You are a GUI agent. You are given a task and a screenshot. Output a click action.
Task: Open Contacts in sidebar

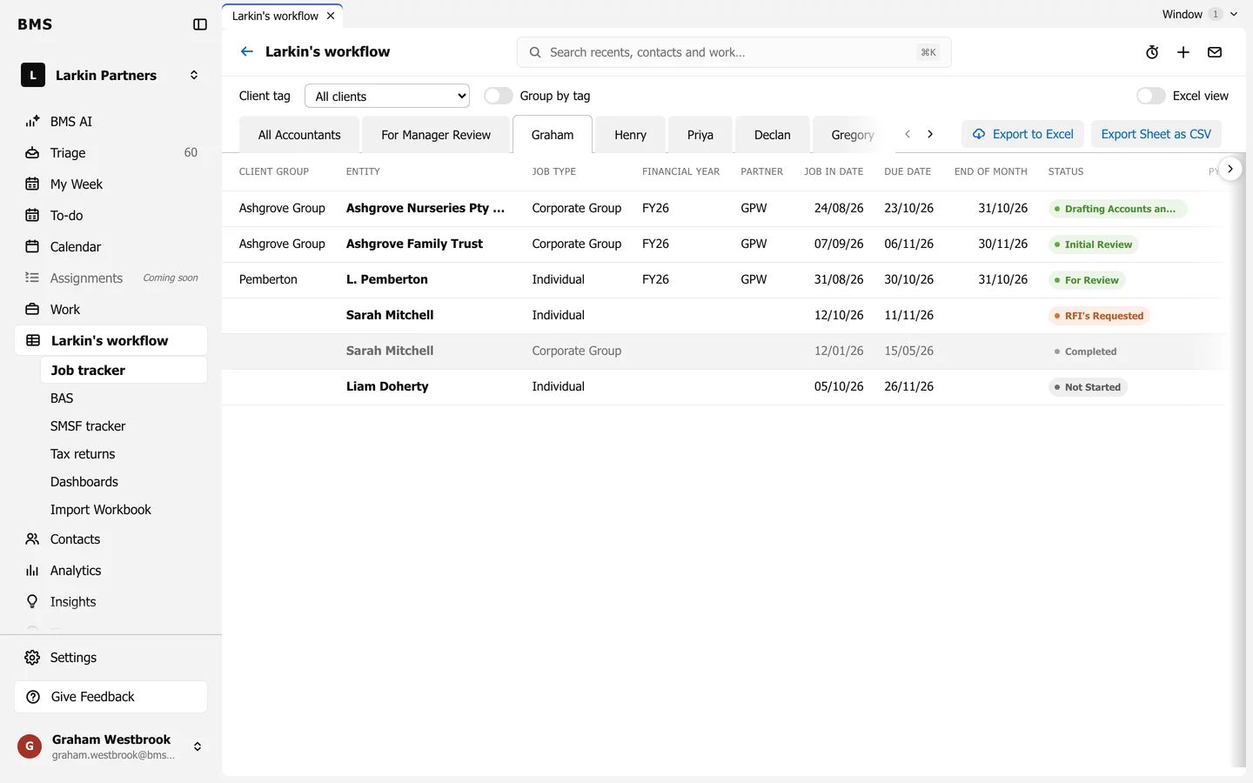click(x=111, y=539)
